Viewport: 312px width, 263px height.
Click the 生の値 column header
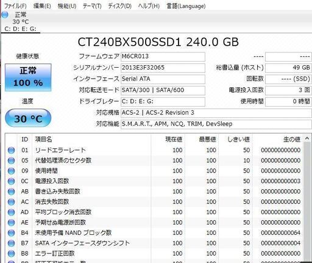tap(277, 139)
